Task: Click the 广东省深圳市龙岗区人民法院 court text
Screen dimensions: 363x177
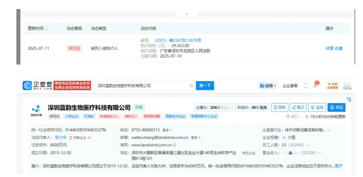Action: point(185,51)
